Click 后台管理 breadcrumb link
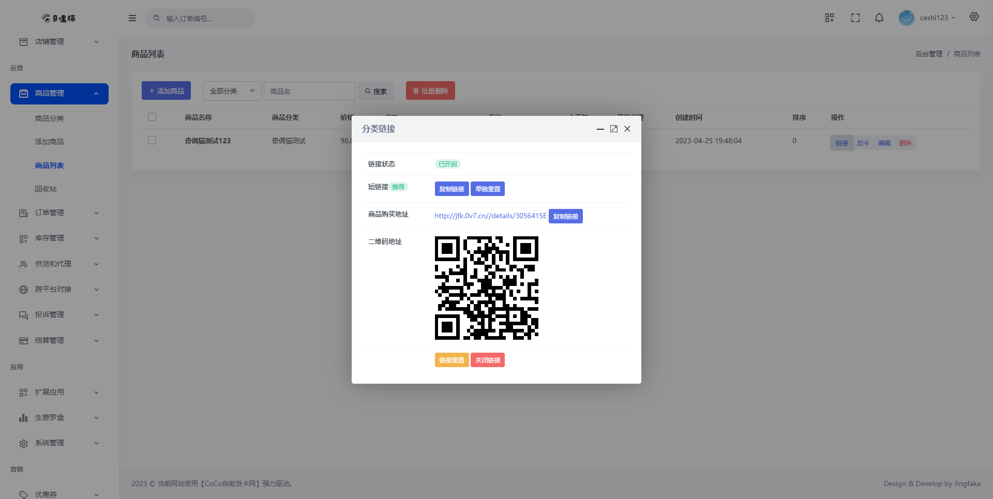The image size is (993, 499). tap(929, 54)
